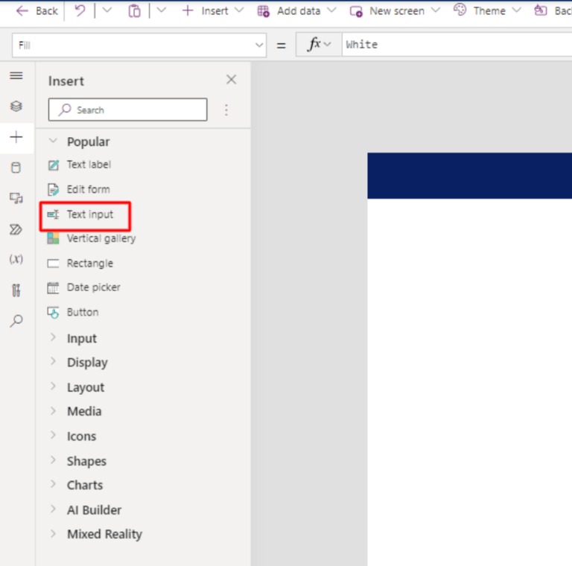This screenshot has width=572, height=566.
Task: Click the Data cylinder icon in sidebar
Action: (16, 168)
